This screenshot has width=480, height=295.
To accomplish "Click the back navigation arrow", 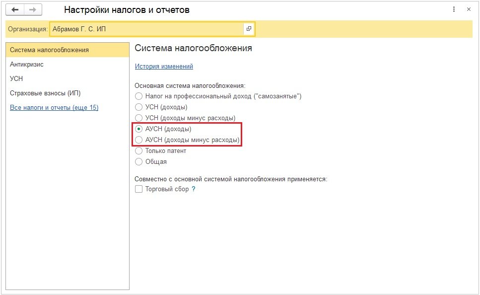I will click(x=15, y=10).
